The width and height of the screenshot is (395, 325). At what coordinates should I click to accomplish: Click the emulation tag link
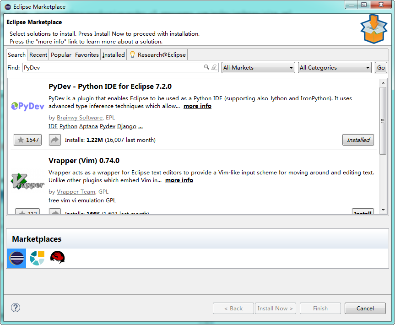91,200
